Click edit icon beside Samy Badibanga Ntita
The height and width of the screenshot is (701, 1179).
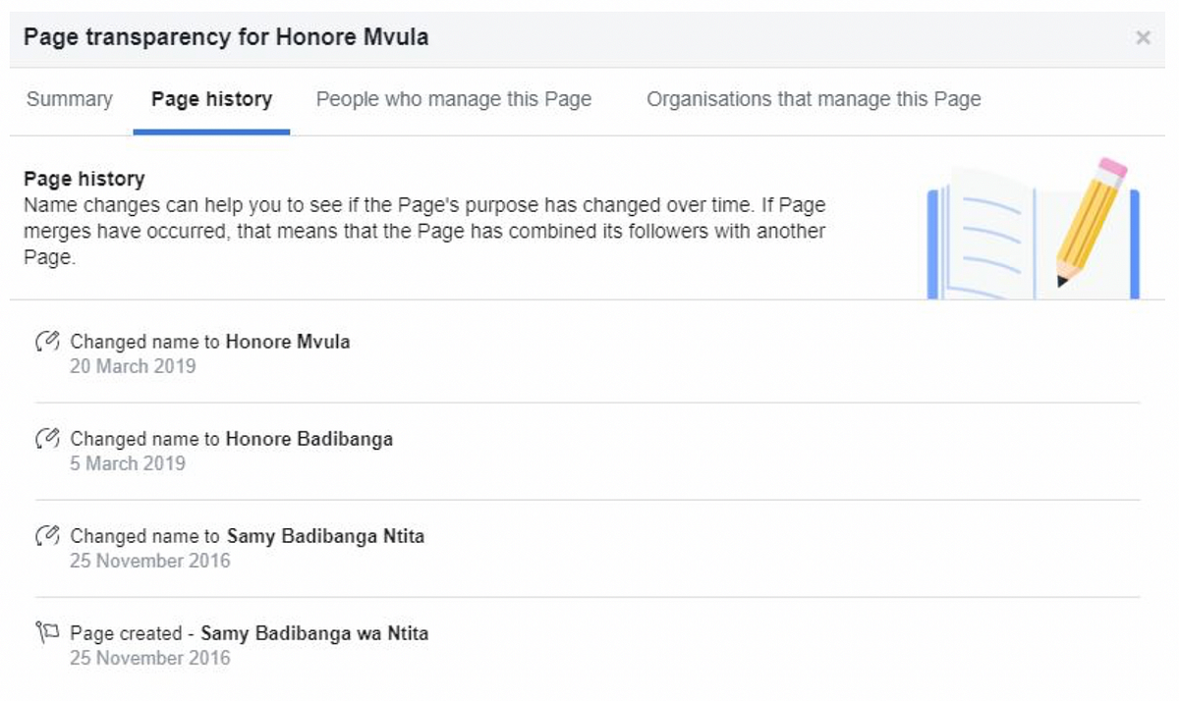tap(47, 536)
